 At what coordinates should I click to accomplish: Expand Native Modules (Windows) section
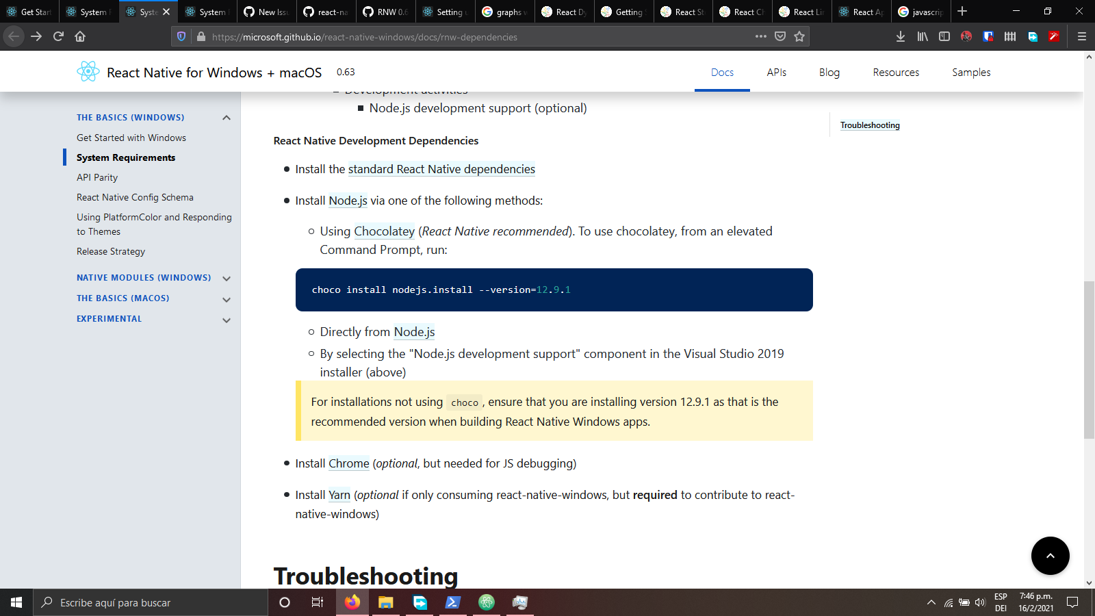pos(227,279)
